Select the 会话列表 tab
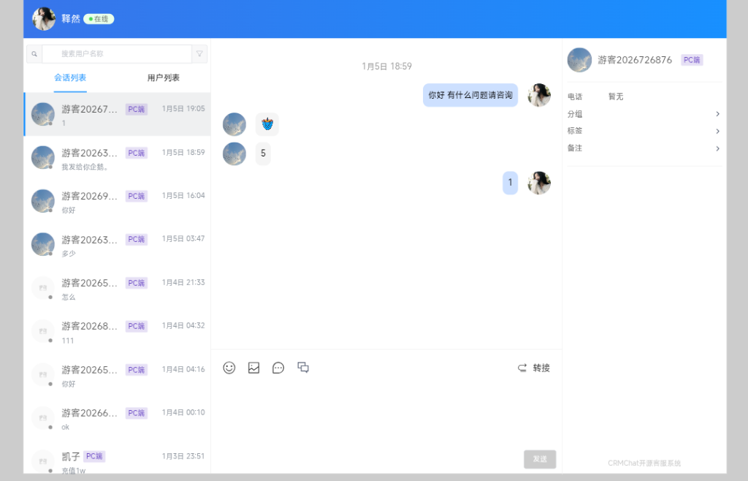Screen dimensions: 748x481 70,77
